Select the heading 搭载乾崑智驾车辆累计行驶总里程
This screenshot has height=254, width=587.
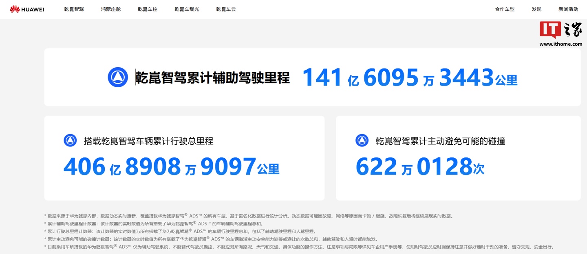pos(148,141)
